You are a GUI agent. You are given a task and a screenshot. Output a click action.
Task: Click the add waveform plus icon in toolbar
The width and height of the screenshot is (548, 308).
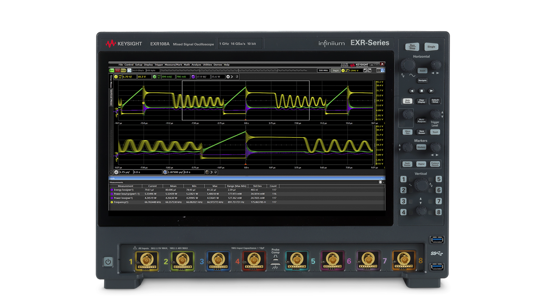[x=228, y=77]
